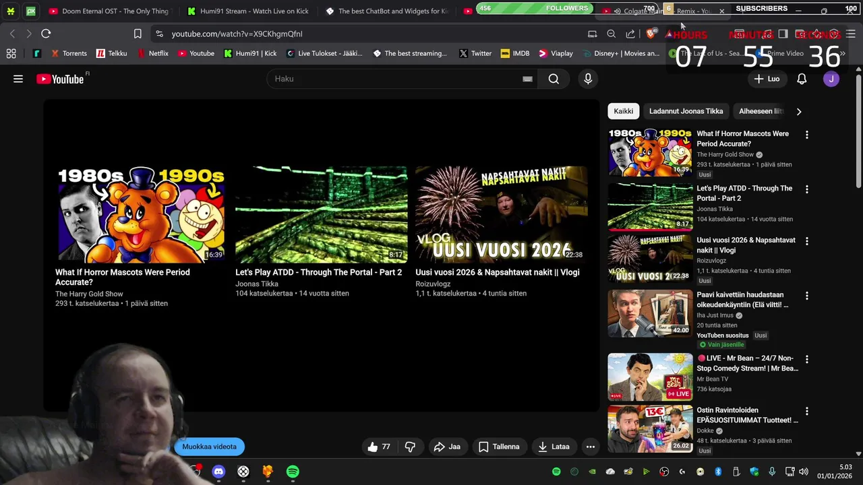Open the on-screen keyboard in search box

[527, 79]
